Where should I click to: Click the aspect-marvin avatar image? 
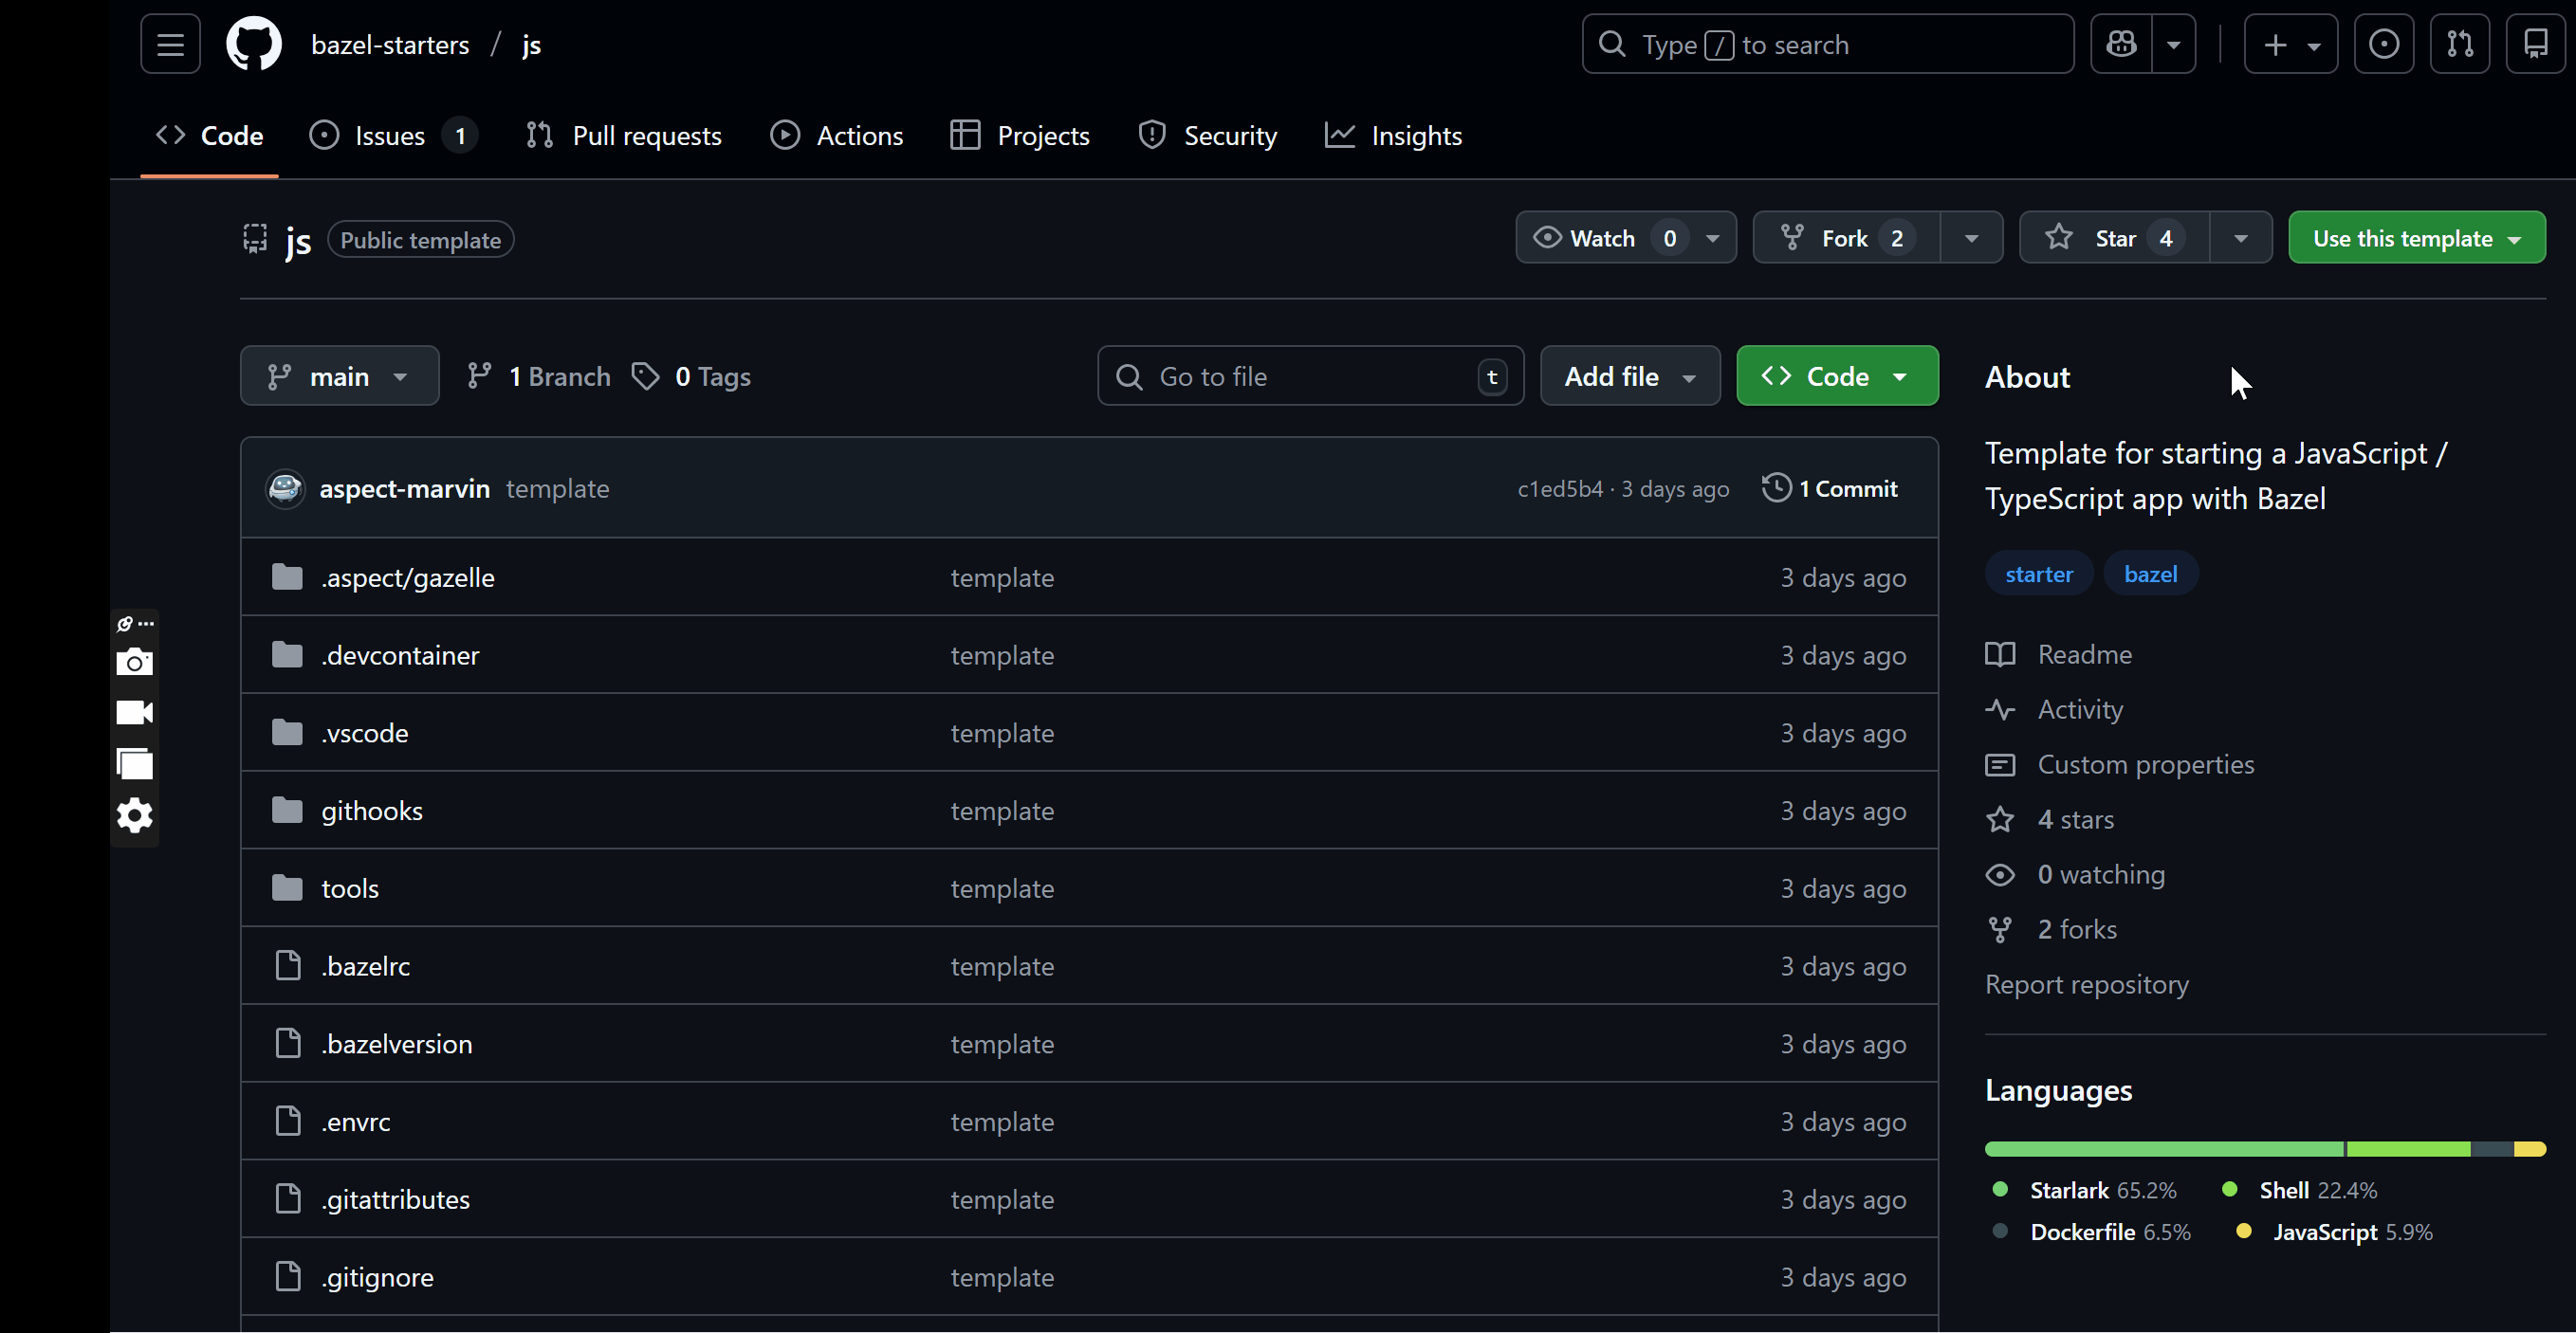pyautogui.click(x=285, y=488)
